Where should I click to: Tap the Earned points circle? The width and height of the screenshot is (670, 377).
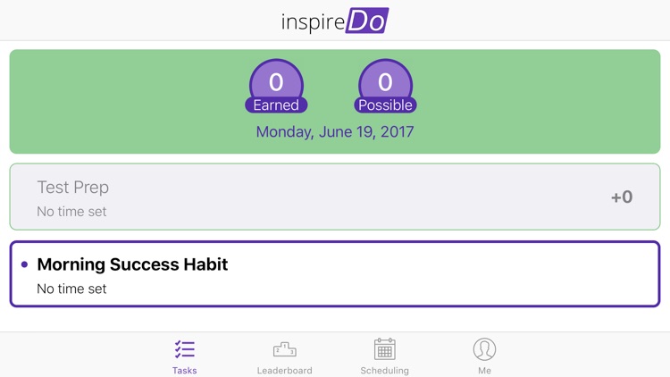coord(276,80)
